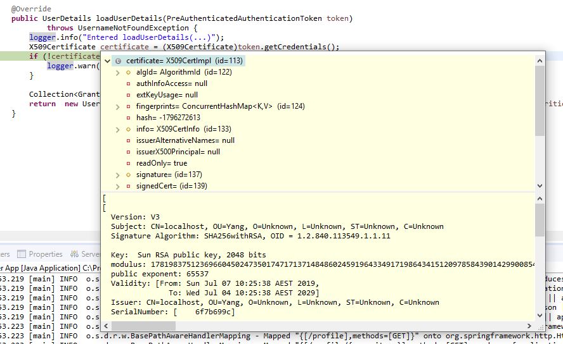Click the Properties view icon

(x=22, y=254)
